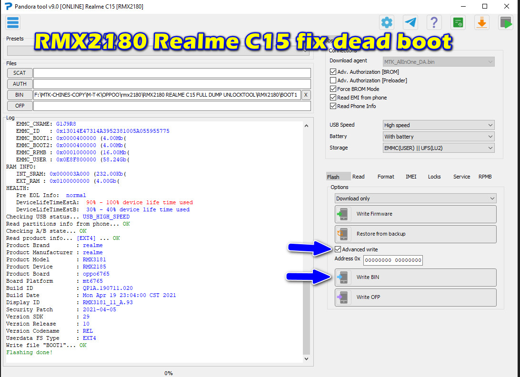Click in the SCAT path field
Viewport: 520px width, 377px height.
(x=172, y=73)
